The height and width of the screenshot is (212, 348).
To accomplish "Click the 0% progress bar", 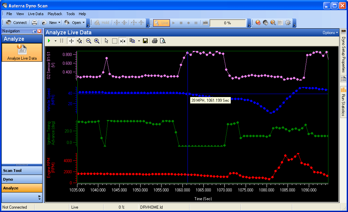I will 228,23.
